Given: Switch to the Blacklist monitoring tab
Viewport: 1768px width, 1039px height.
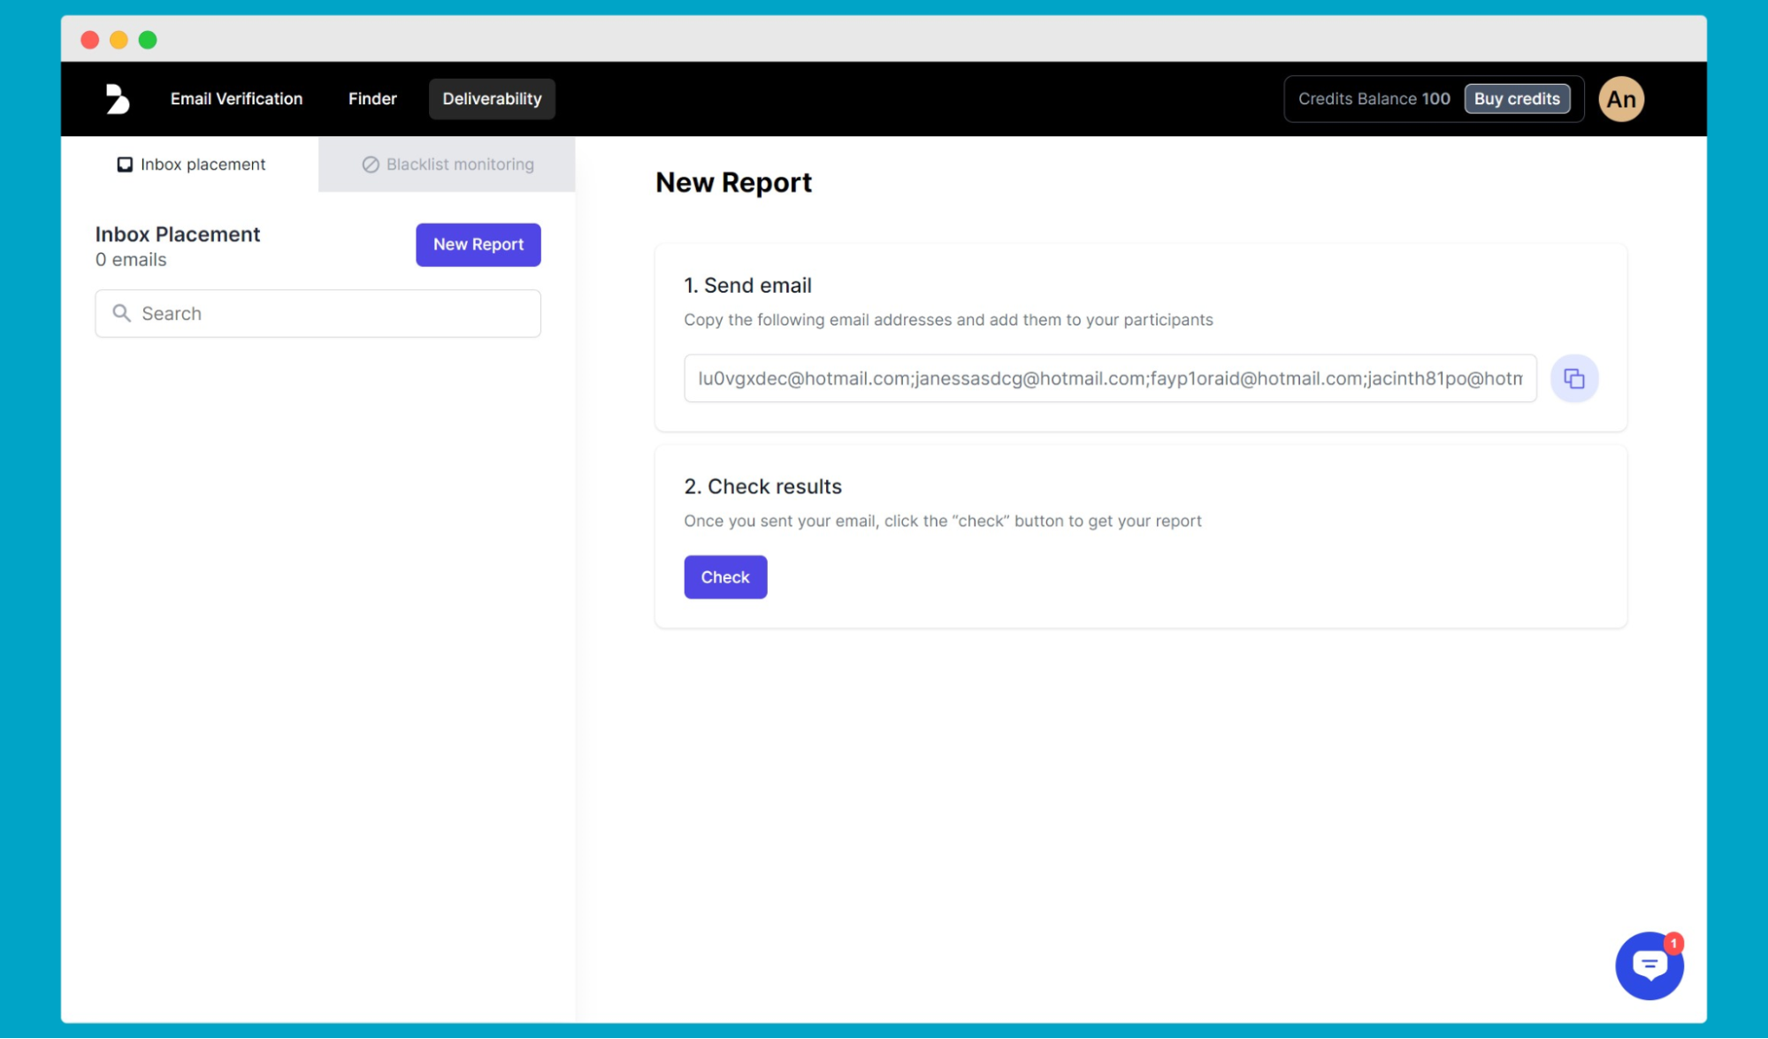Looking at the screenshot, I should 446,164.
